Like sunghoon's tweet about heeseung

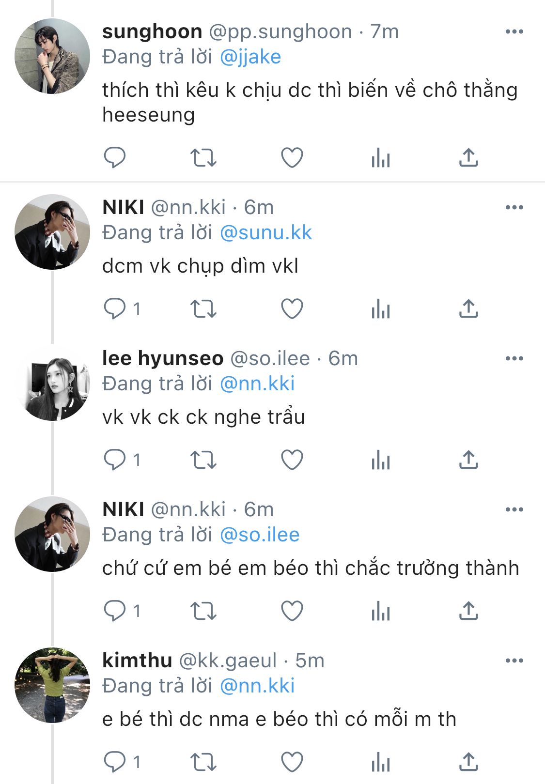pos(292,158)
